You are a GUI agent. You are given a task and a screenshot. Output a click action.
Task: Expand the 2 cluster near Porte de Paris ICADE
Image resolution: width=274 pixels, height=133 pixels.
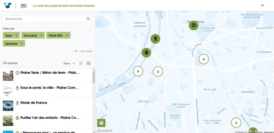(236, 123)
